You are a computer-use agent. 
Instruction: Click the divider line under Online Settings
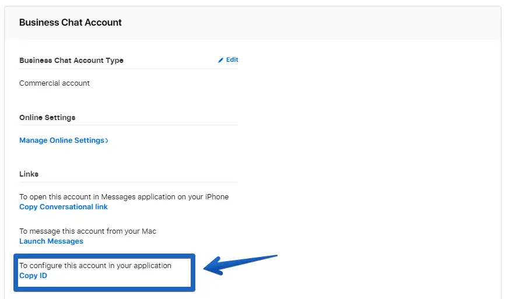pos(128,125)
